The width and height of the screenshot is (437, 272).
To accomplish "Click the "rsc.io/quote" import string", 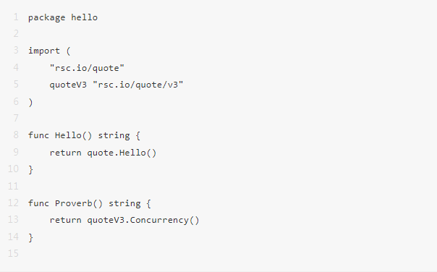I will pos(87,68).
